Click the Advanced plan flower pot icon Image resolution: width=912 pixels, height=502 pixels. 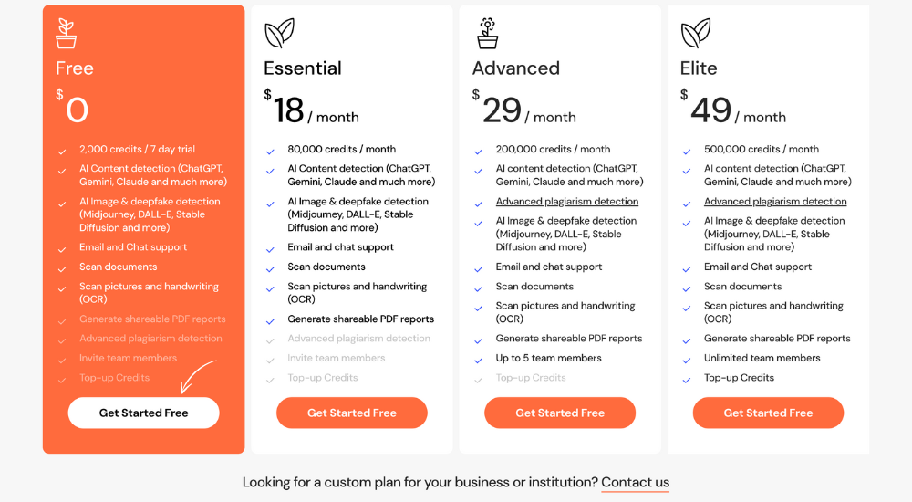click(487, 33)
